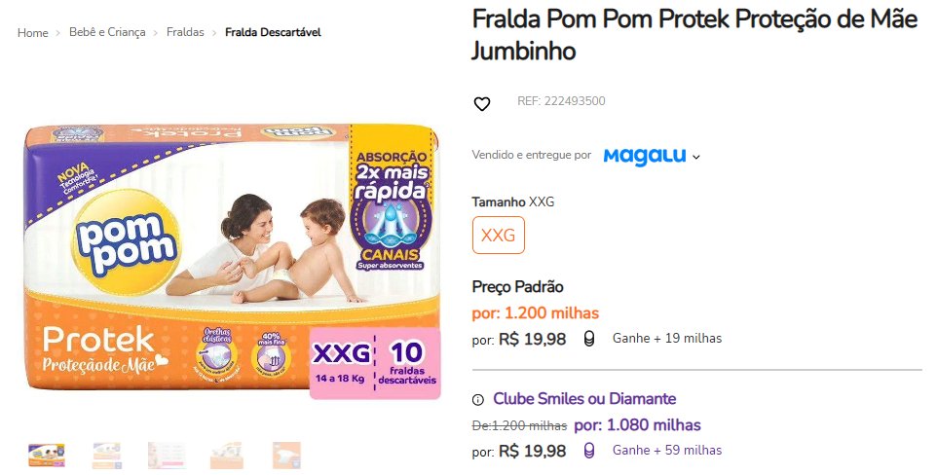The width and height of the screenshot is (937, 475).
Task: Click the Magalu seller logo
Action: 644,157
